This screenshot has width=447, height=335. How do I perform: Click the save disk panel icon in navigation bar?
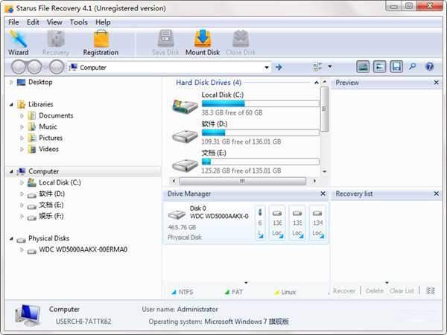(396, 67)
